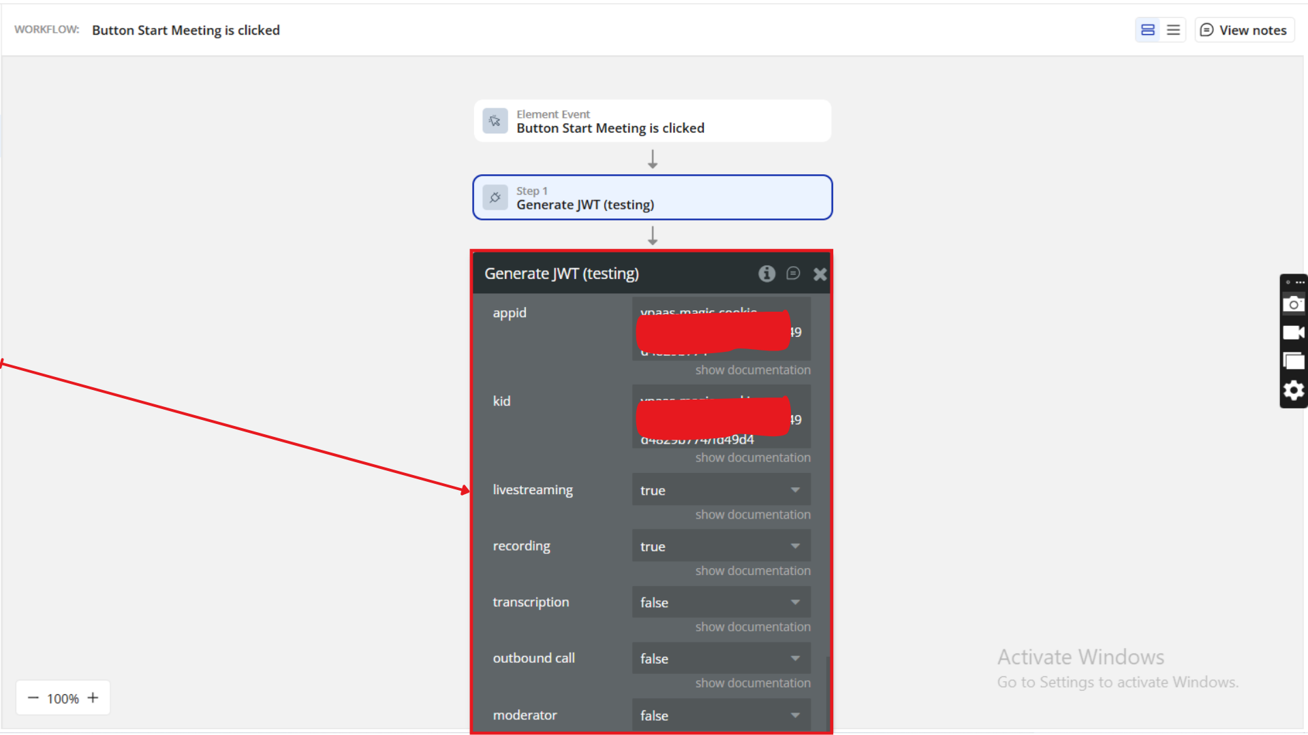The height and width of the screenshot is (735, 1308).
Task: Click the info icon in Generate JWT panel
Action: [766, 274]
